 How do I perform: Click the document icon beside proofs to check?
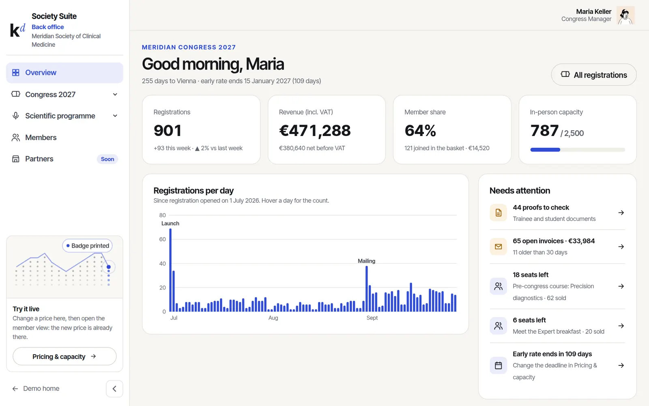point(499,213)
